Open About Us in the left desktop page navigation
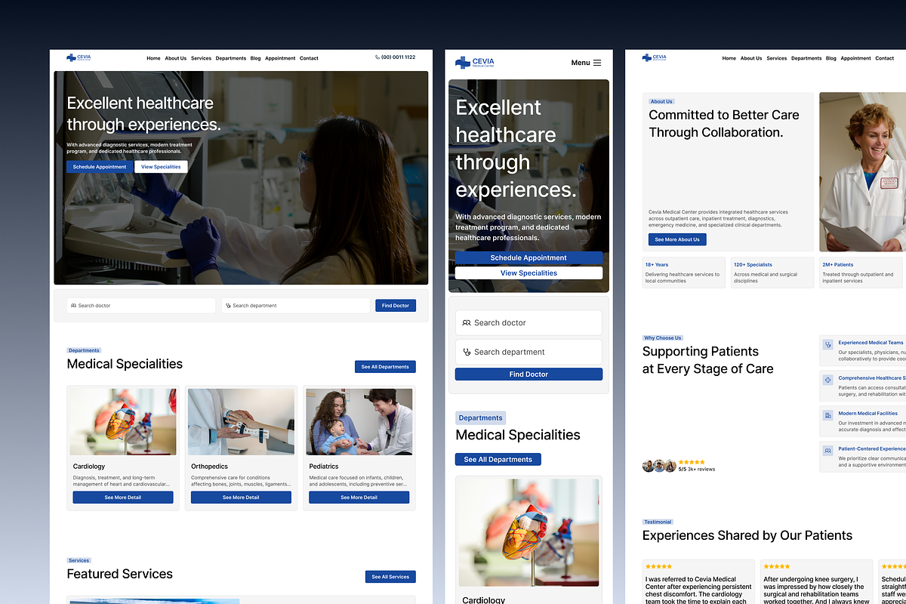This screenshot has width=906, height=604. coord(176,58)
